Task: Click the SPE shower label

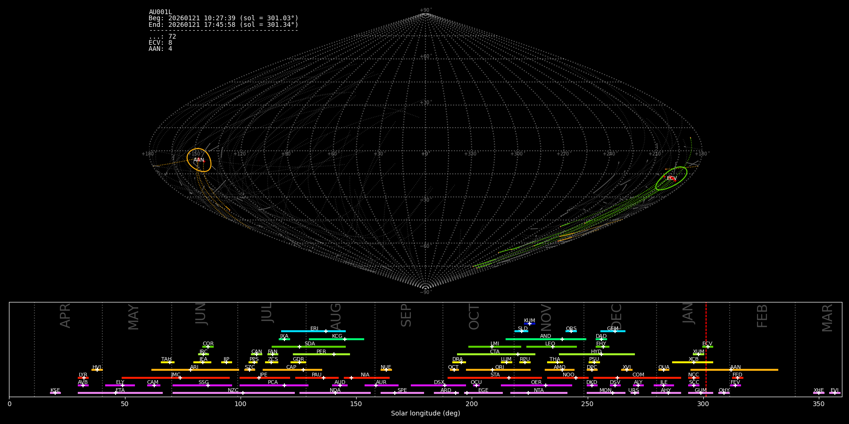Action: tap(402, 391)
